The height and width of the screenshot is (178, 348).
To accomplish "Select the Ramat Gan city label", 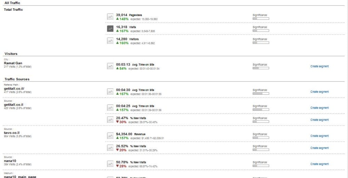I will [13, 63].
